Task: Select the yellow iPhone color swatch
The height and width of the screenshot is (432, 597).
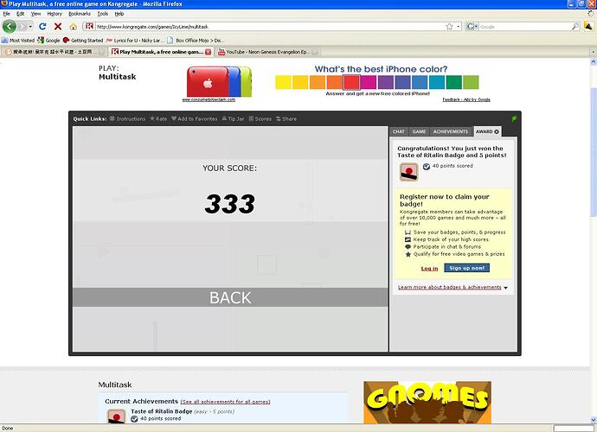Action: pyautogui.click(x=283, y=82)
